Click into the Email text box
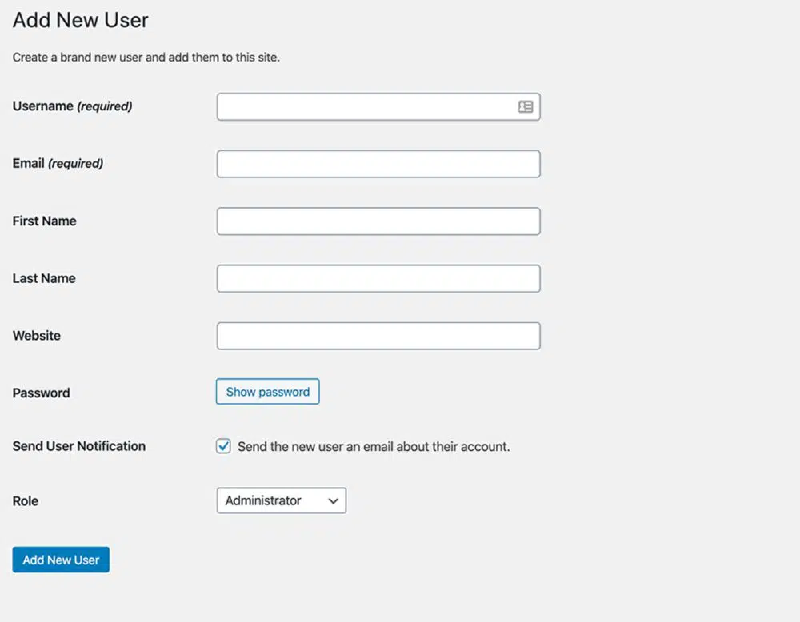 (x=378, y=164)
